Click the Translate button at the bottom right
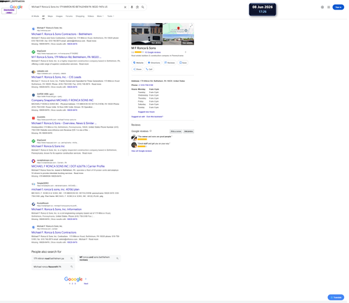 tap(336, 297)
